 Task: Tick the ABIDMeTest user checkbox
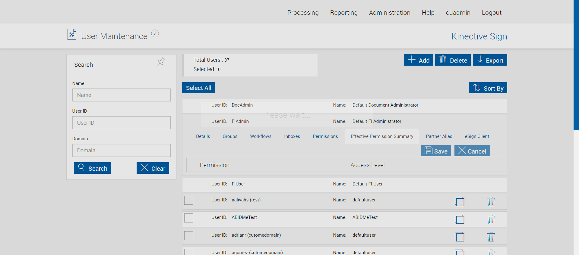(189, 218)
